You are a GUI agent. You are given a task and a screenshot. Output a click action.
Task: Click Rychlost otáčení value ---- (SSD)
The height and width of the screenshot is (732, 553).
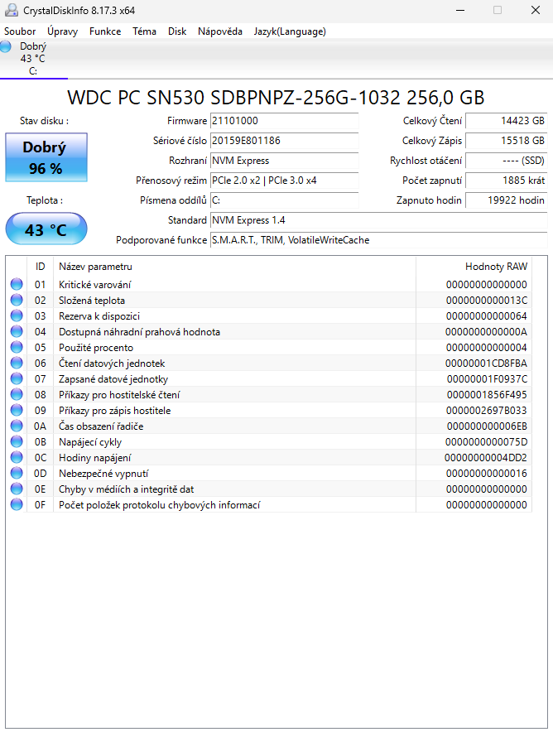tap(507, 161)
